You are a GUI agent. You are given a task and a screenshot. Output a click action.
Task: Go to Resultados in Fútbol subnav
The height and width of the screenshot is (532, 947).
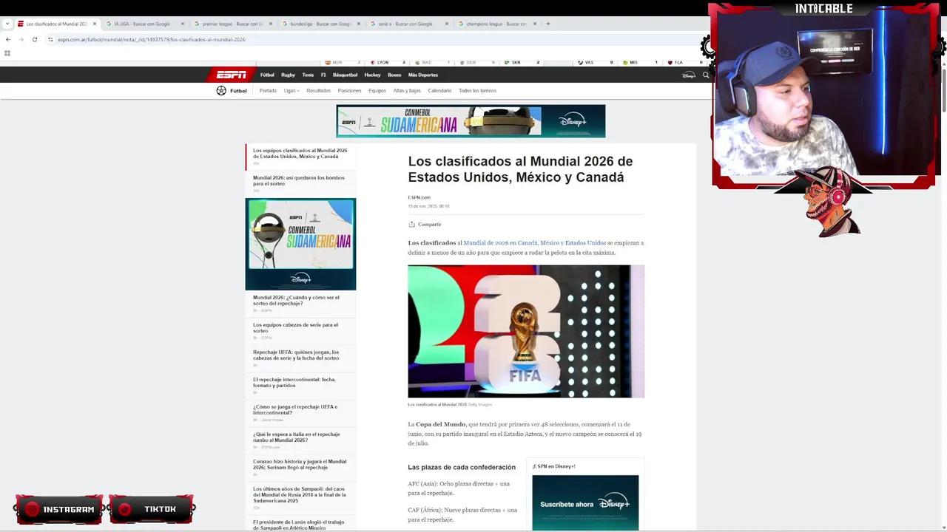[318, 91]
